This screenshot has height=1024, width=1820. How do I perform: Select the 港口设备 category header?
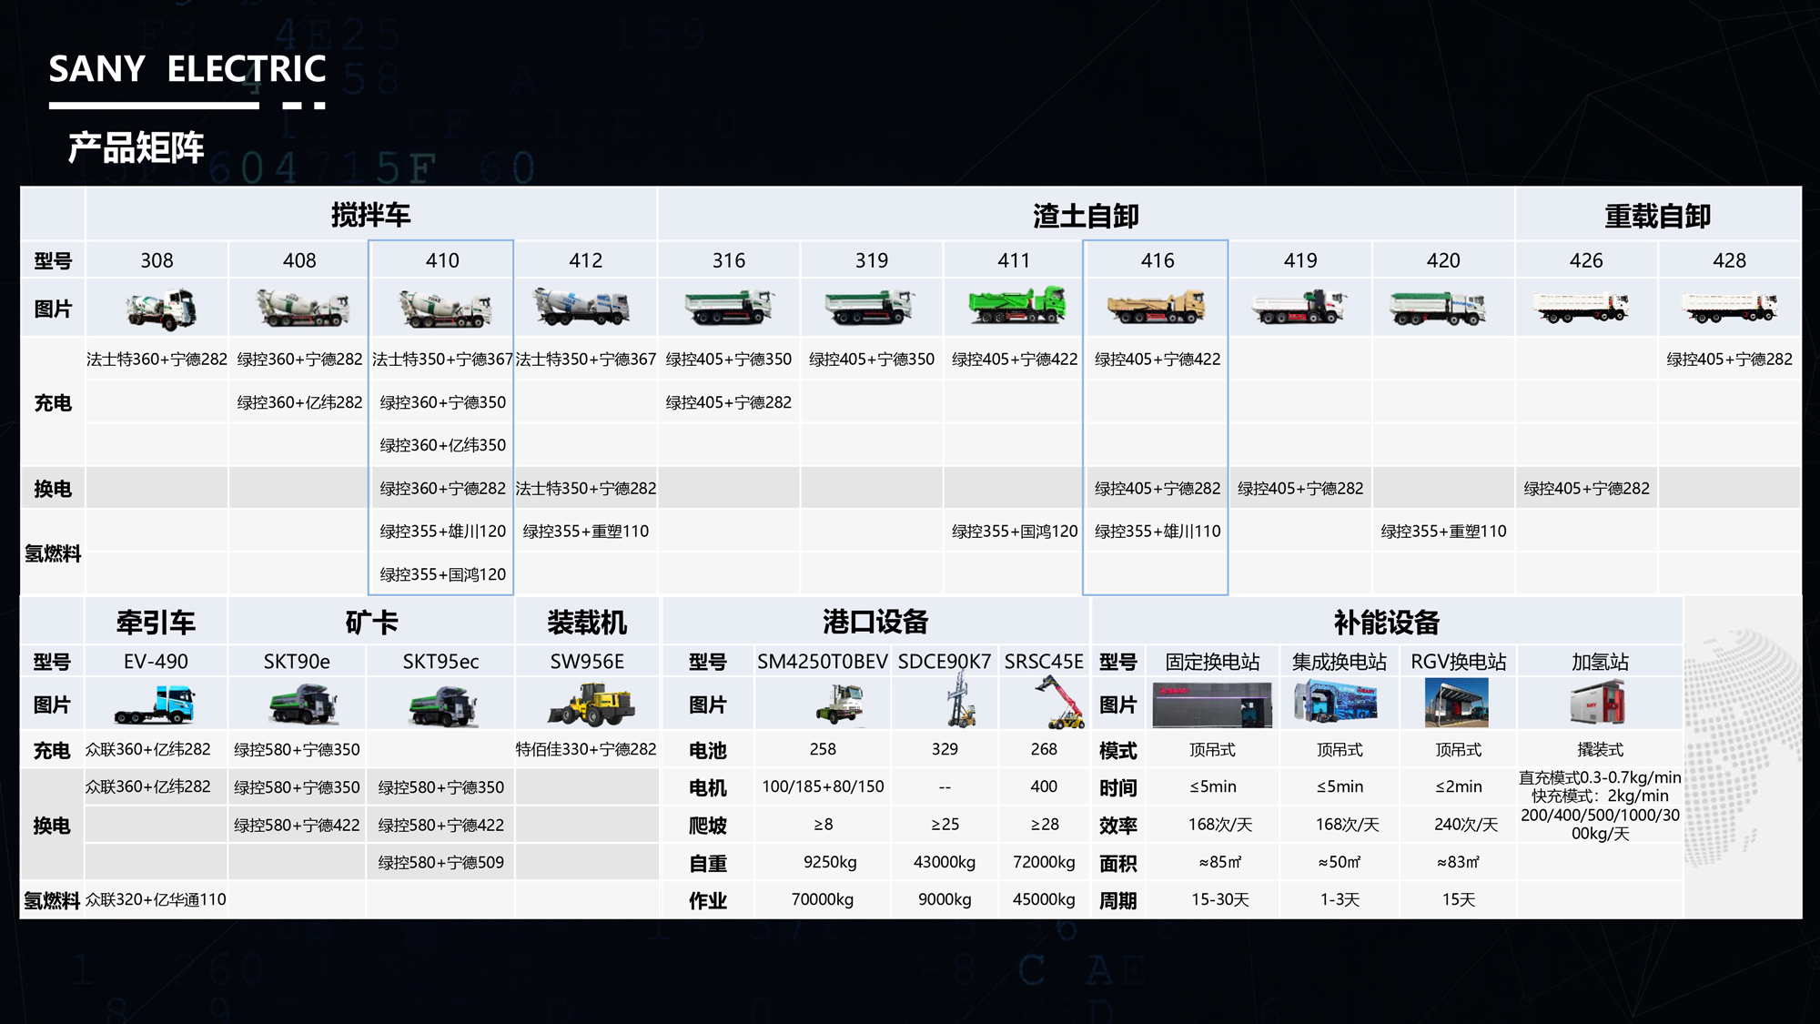point(875,622)
